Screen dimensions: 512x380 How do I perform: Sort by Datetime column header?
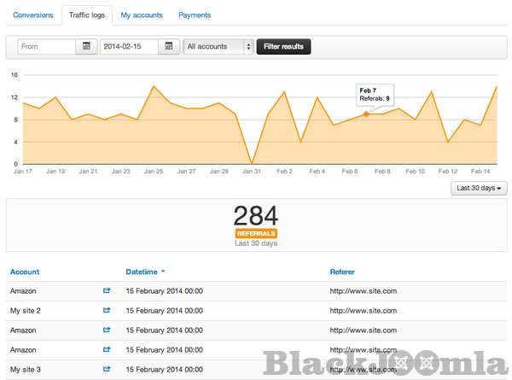coord(144,272)
